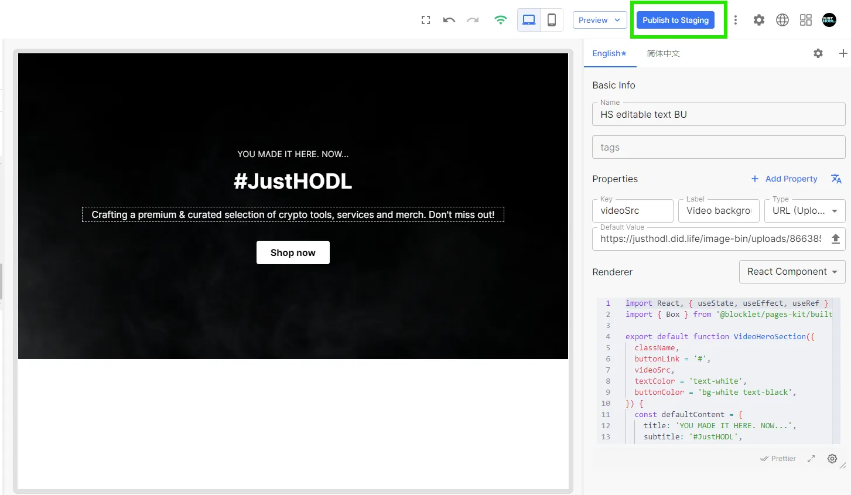Click the 'Basic Info' section heading
This screenshot has width=851, height=495.
(614, 85)
